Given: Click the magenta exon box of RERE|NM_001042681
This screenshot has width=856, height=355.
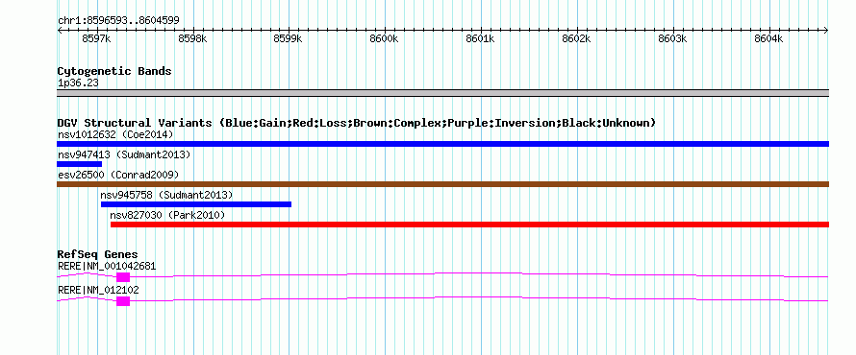Looking at the screenshot, I should point(123,277).
